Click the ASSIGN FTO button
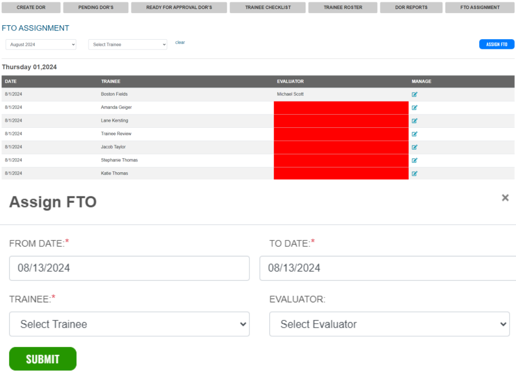This screenshot has width=516, height=372. click(497, 44)
